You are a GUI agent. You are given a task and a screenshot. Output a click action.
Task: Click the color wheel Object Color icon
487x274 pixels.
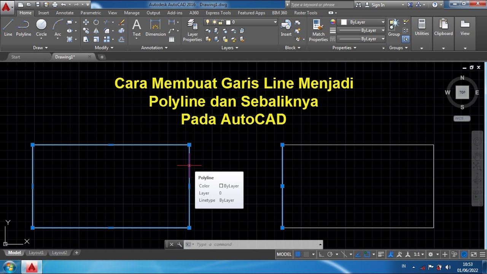tap(333, 22)
